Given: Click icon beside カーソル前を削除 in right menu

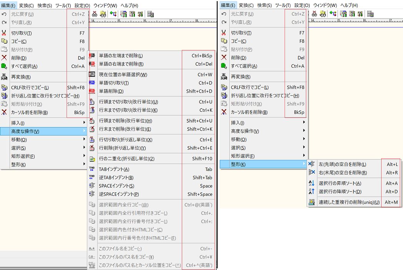Looking at the screenshot, I should pyautogui.click(x=224, y=112).
